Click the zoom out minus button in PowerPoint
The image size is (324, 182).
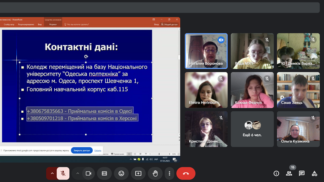tap(150, 154)
